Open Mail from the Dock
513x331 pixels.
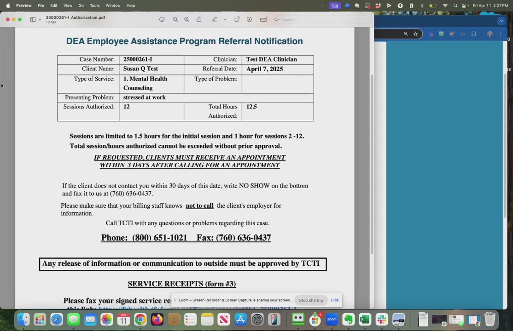[x=90, y=319]
